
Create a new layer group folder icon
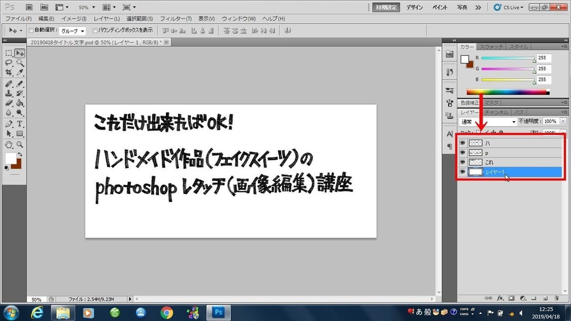tap(534, 298)
